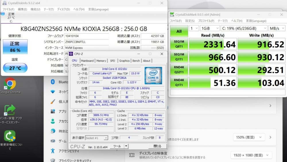Click the comment field below CrystalDiskMark results
The width and height of the screenshot is (287, 162).
click(x=228, y=92)
